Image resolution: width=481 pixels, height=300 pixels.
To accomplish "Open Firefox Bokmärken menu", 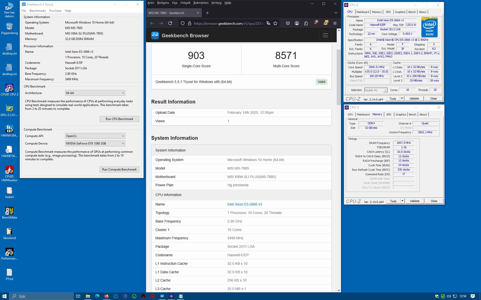I will point(201,3).
